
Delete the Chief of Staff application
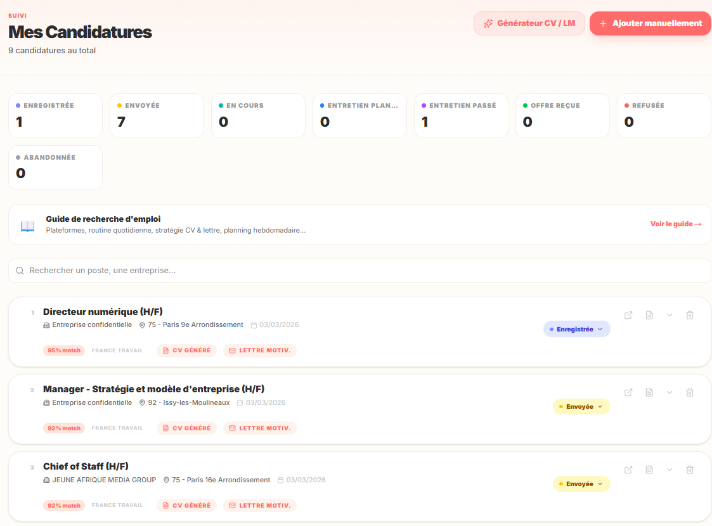click(x=690, y=470)
